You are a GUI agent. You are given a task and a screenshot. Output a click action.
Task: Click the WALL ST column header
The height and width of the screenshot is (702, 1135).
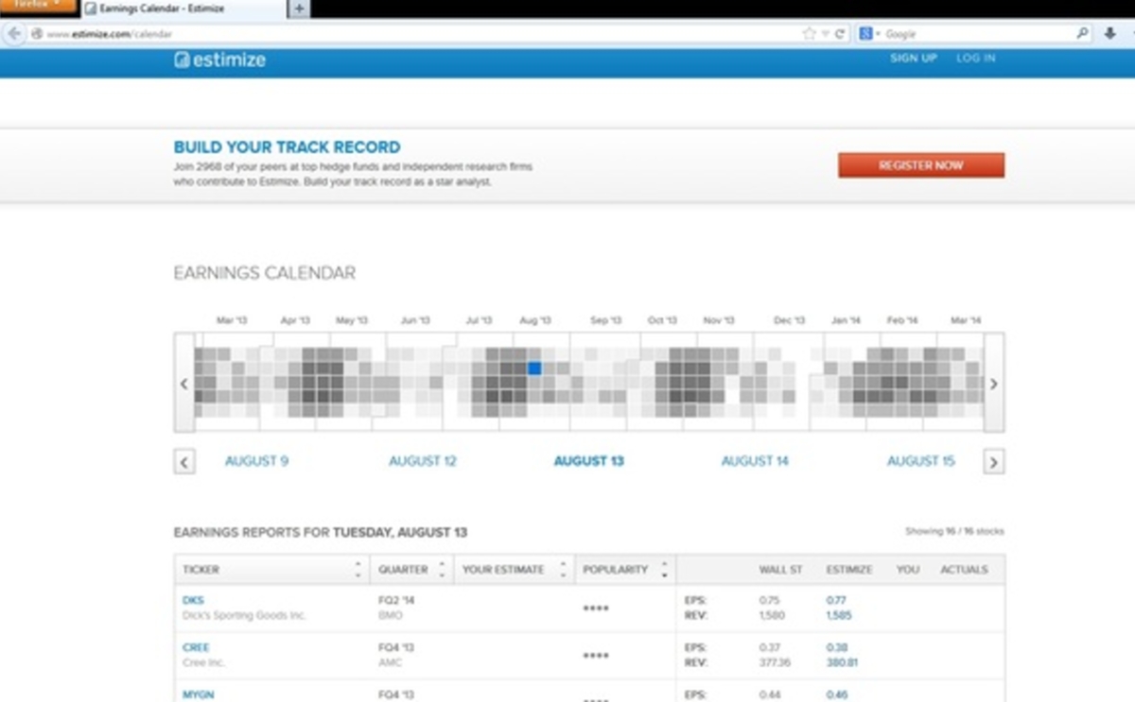point(780,570)
